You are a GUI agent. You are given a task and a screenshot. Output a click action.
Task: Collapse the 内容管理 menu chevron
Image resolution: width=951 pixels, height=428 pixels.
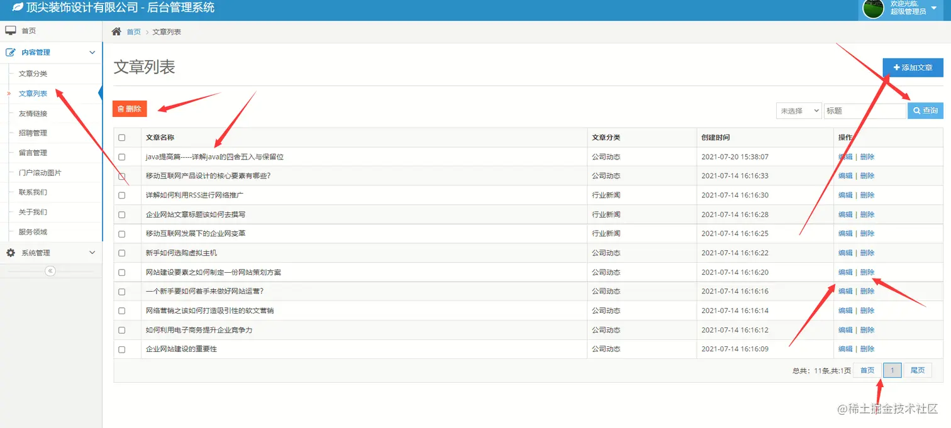pos(92,53)
